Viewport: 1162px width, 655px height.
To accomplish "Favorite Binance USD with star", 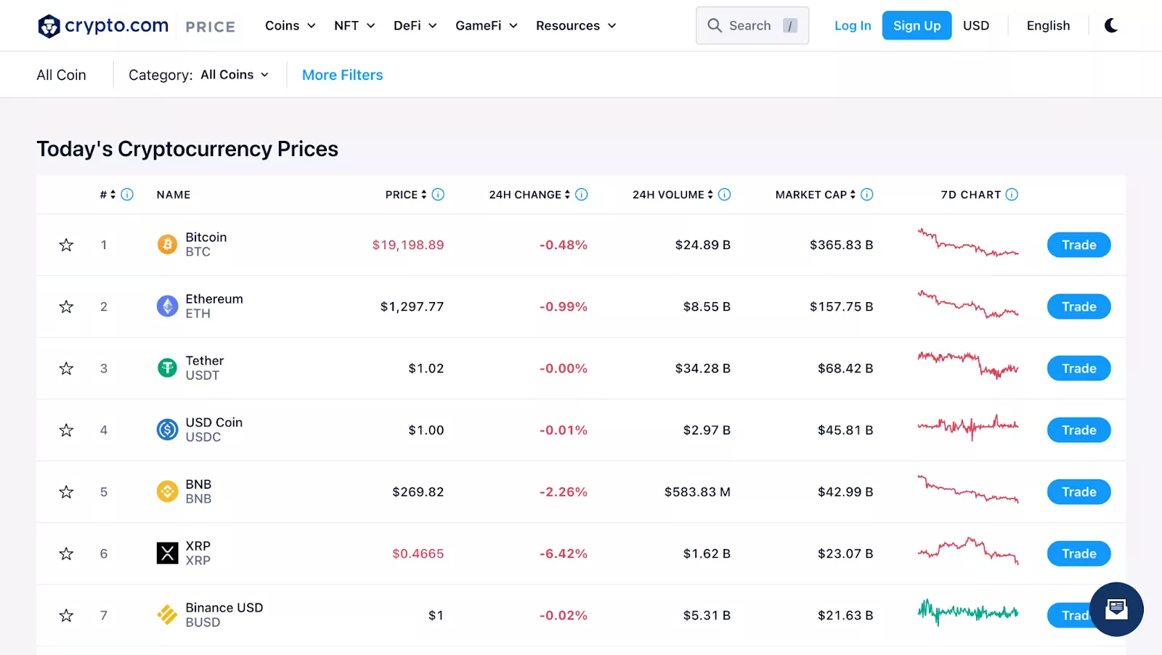I will pos(66,615).
